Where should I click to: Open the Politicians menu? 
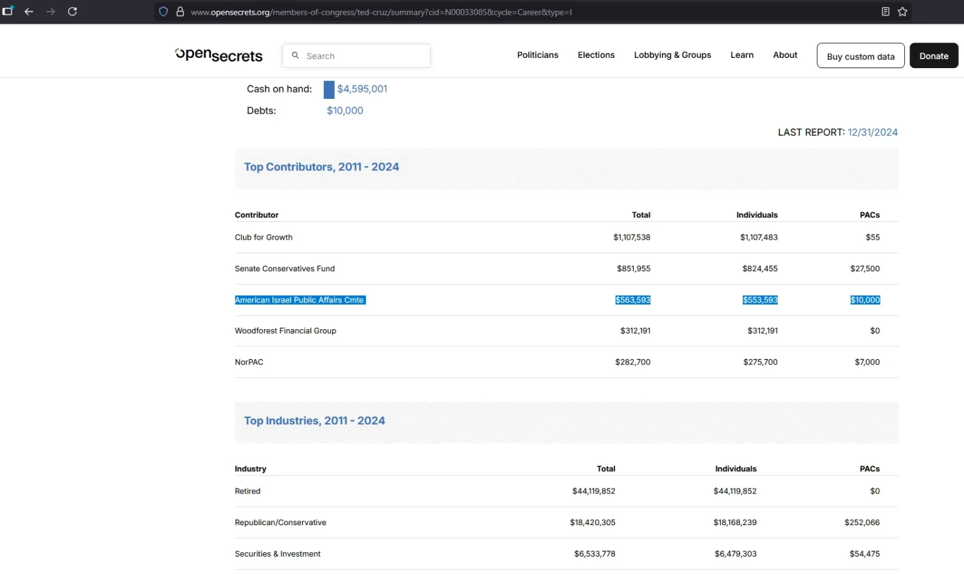(538, 55)
